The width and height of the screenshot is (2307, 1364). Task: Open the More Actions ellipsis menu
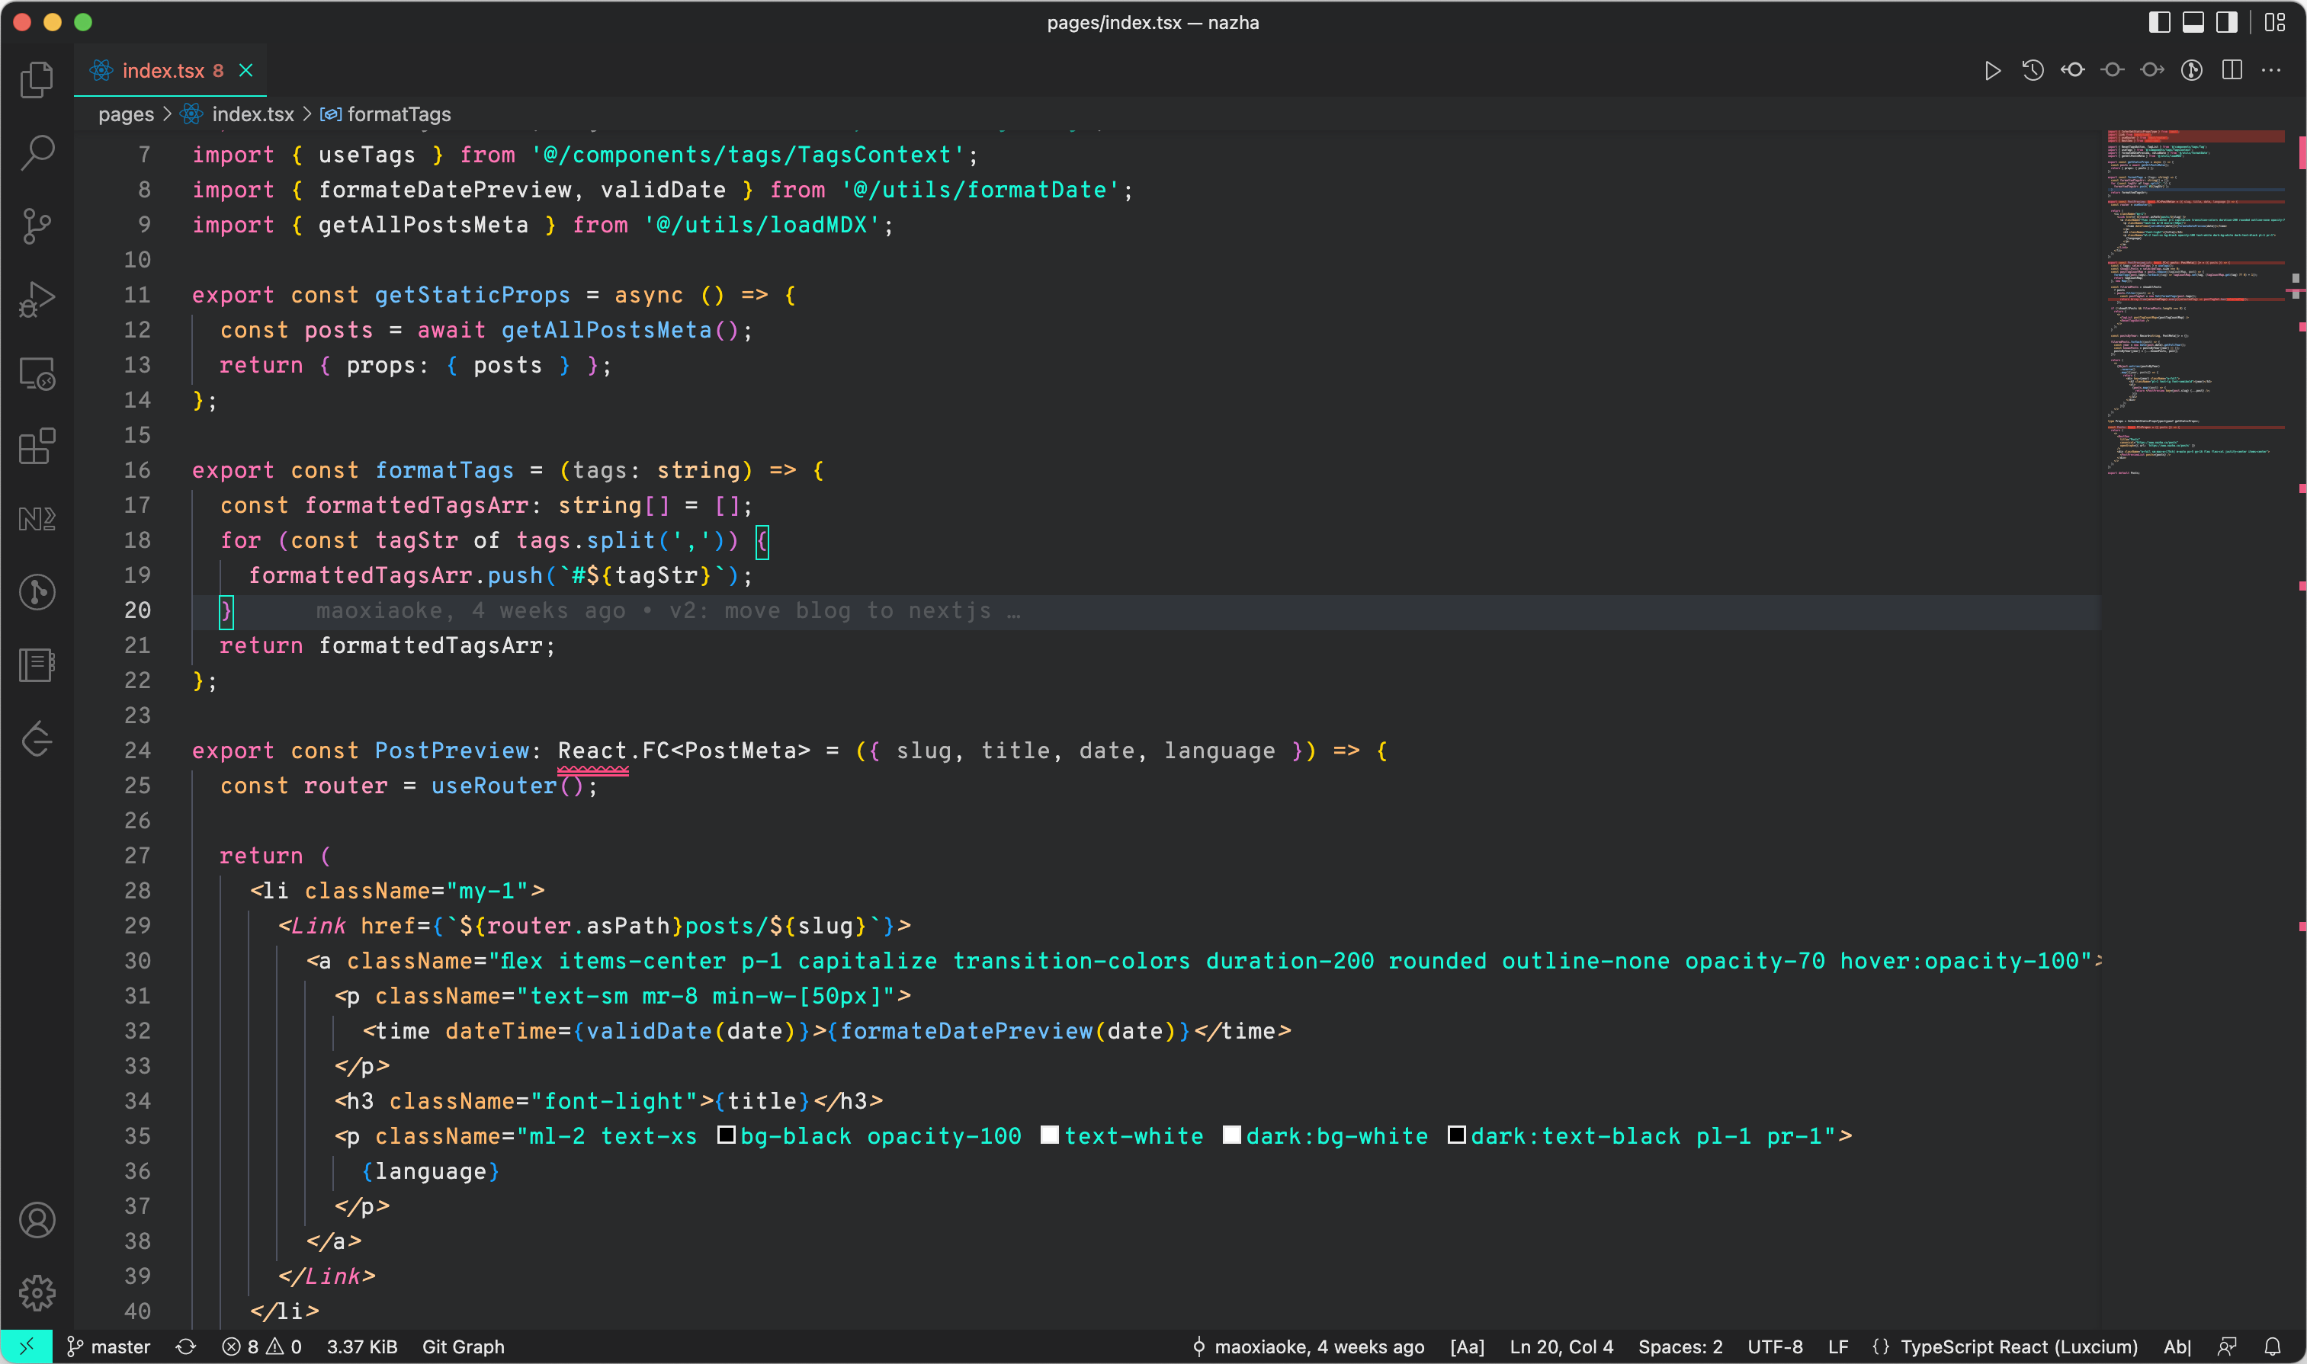click(2273, 70)
